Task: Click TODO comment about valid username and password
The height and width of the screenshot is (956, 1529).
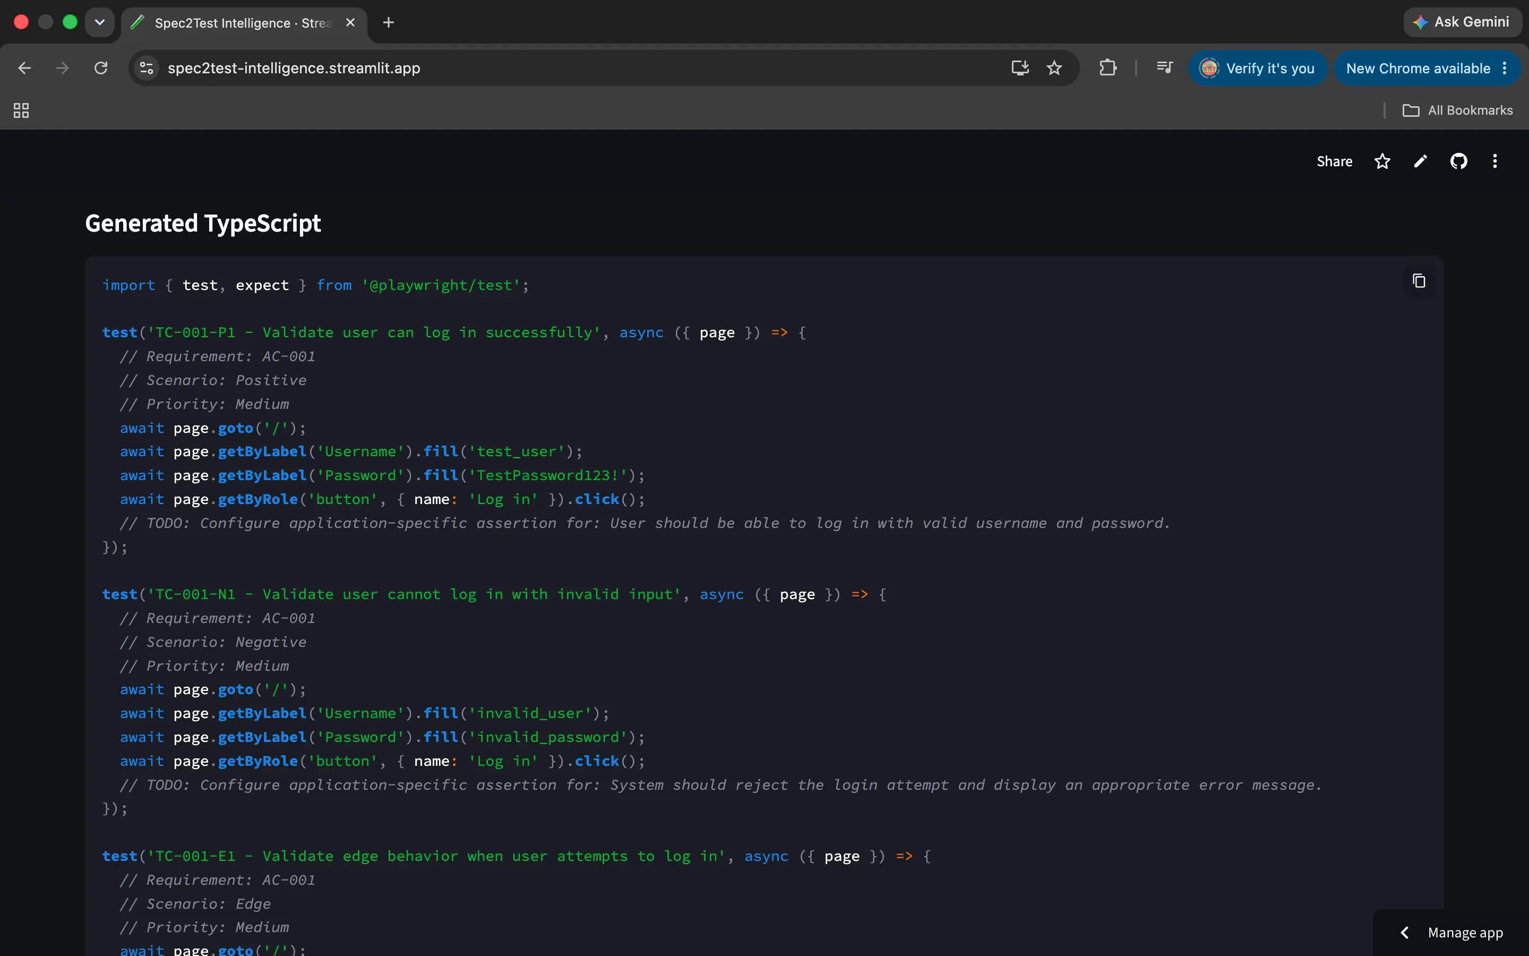Action: pyautogui.click(x=645, y=523)
